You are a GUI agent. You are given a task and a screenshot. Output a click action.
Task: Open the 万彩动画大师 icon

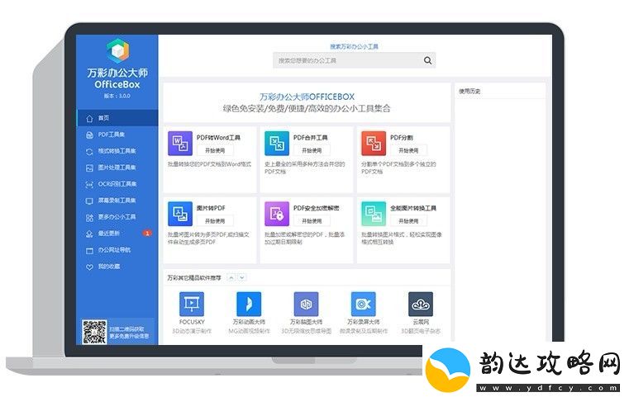pos(249,304)
